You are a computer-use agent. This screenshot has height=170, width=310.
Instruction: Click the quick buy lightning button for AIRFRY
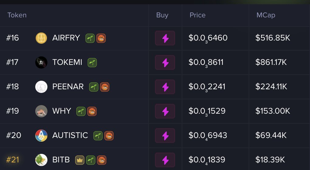(x=165, y=38)
